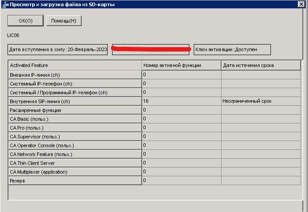Select the effective date field 20-Февраль-2023

point(58,50)
